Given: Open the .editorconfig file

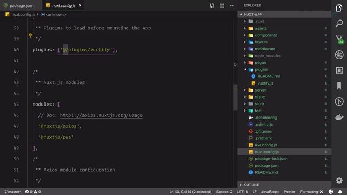Looking at the screenshot, I should (284, 118).
